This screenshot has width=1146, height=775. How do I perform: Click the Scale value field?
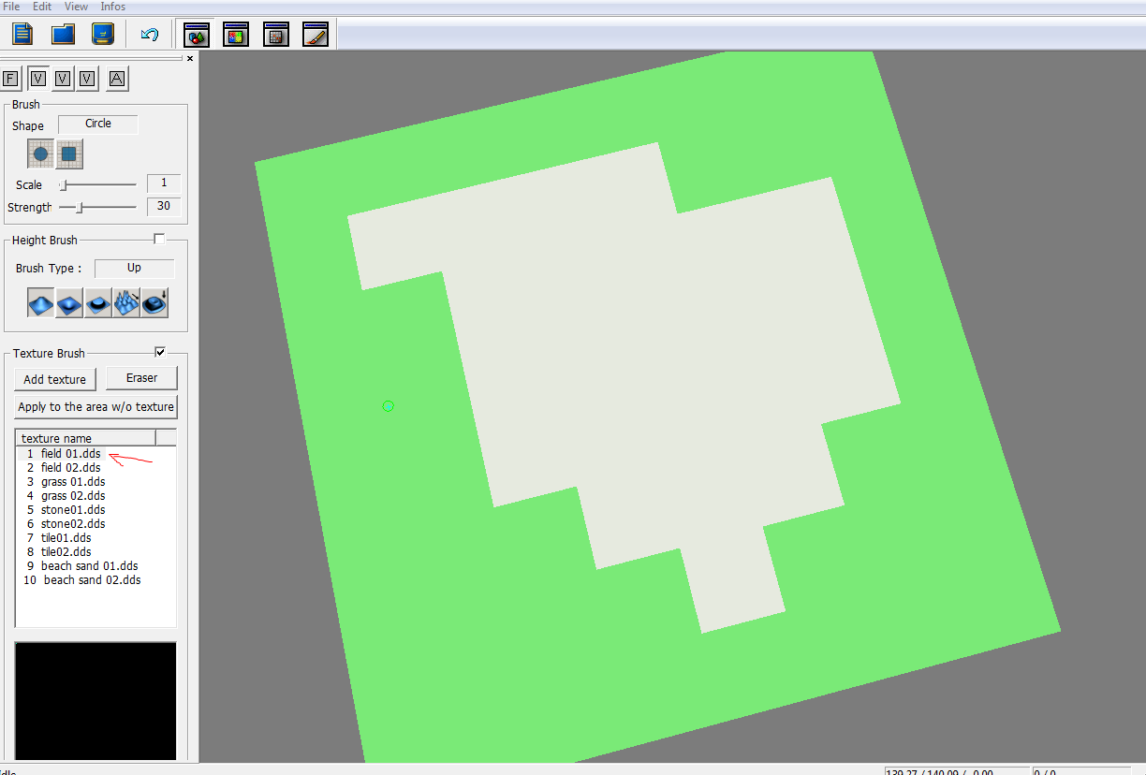164,183
